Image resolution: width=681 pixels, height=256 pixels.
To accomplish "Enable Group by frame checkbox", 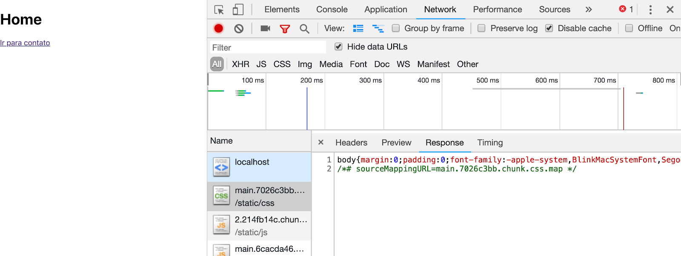I will [x=396, y=28].
